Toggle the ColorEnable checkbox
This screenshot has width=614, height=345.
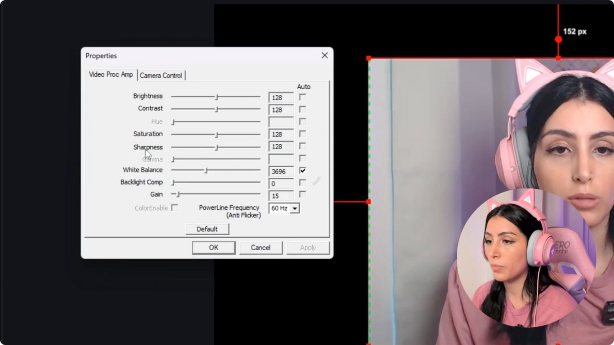tap(175, 207)
